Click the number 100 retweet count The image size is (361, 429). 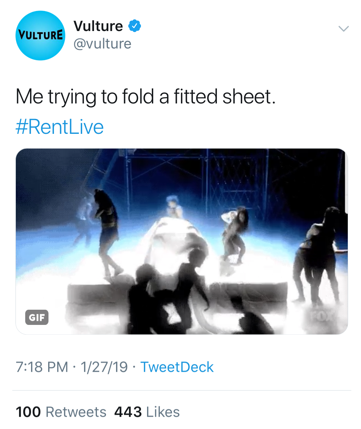pyautogui.click(x=28, y=412)
